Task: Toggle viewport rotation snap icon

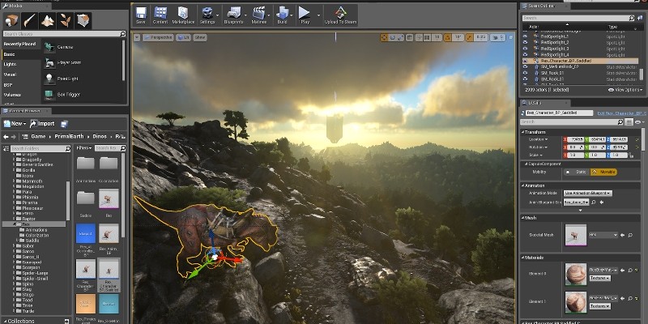Action: coord(448,37)
